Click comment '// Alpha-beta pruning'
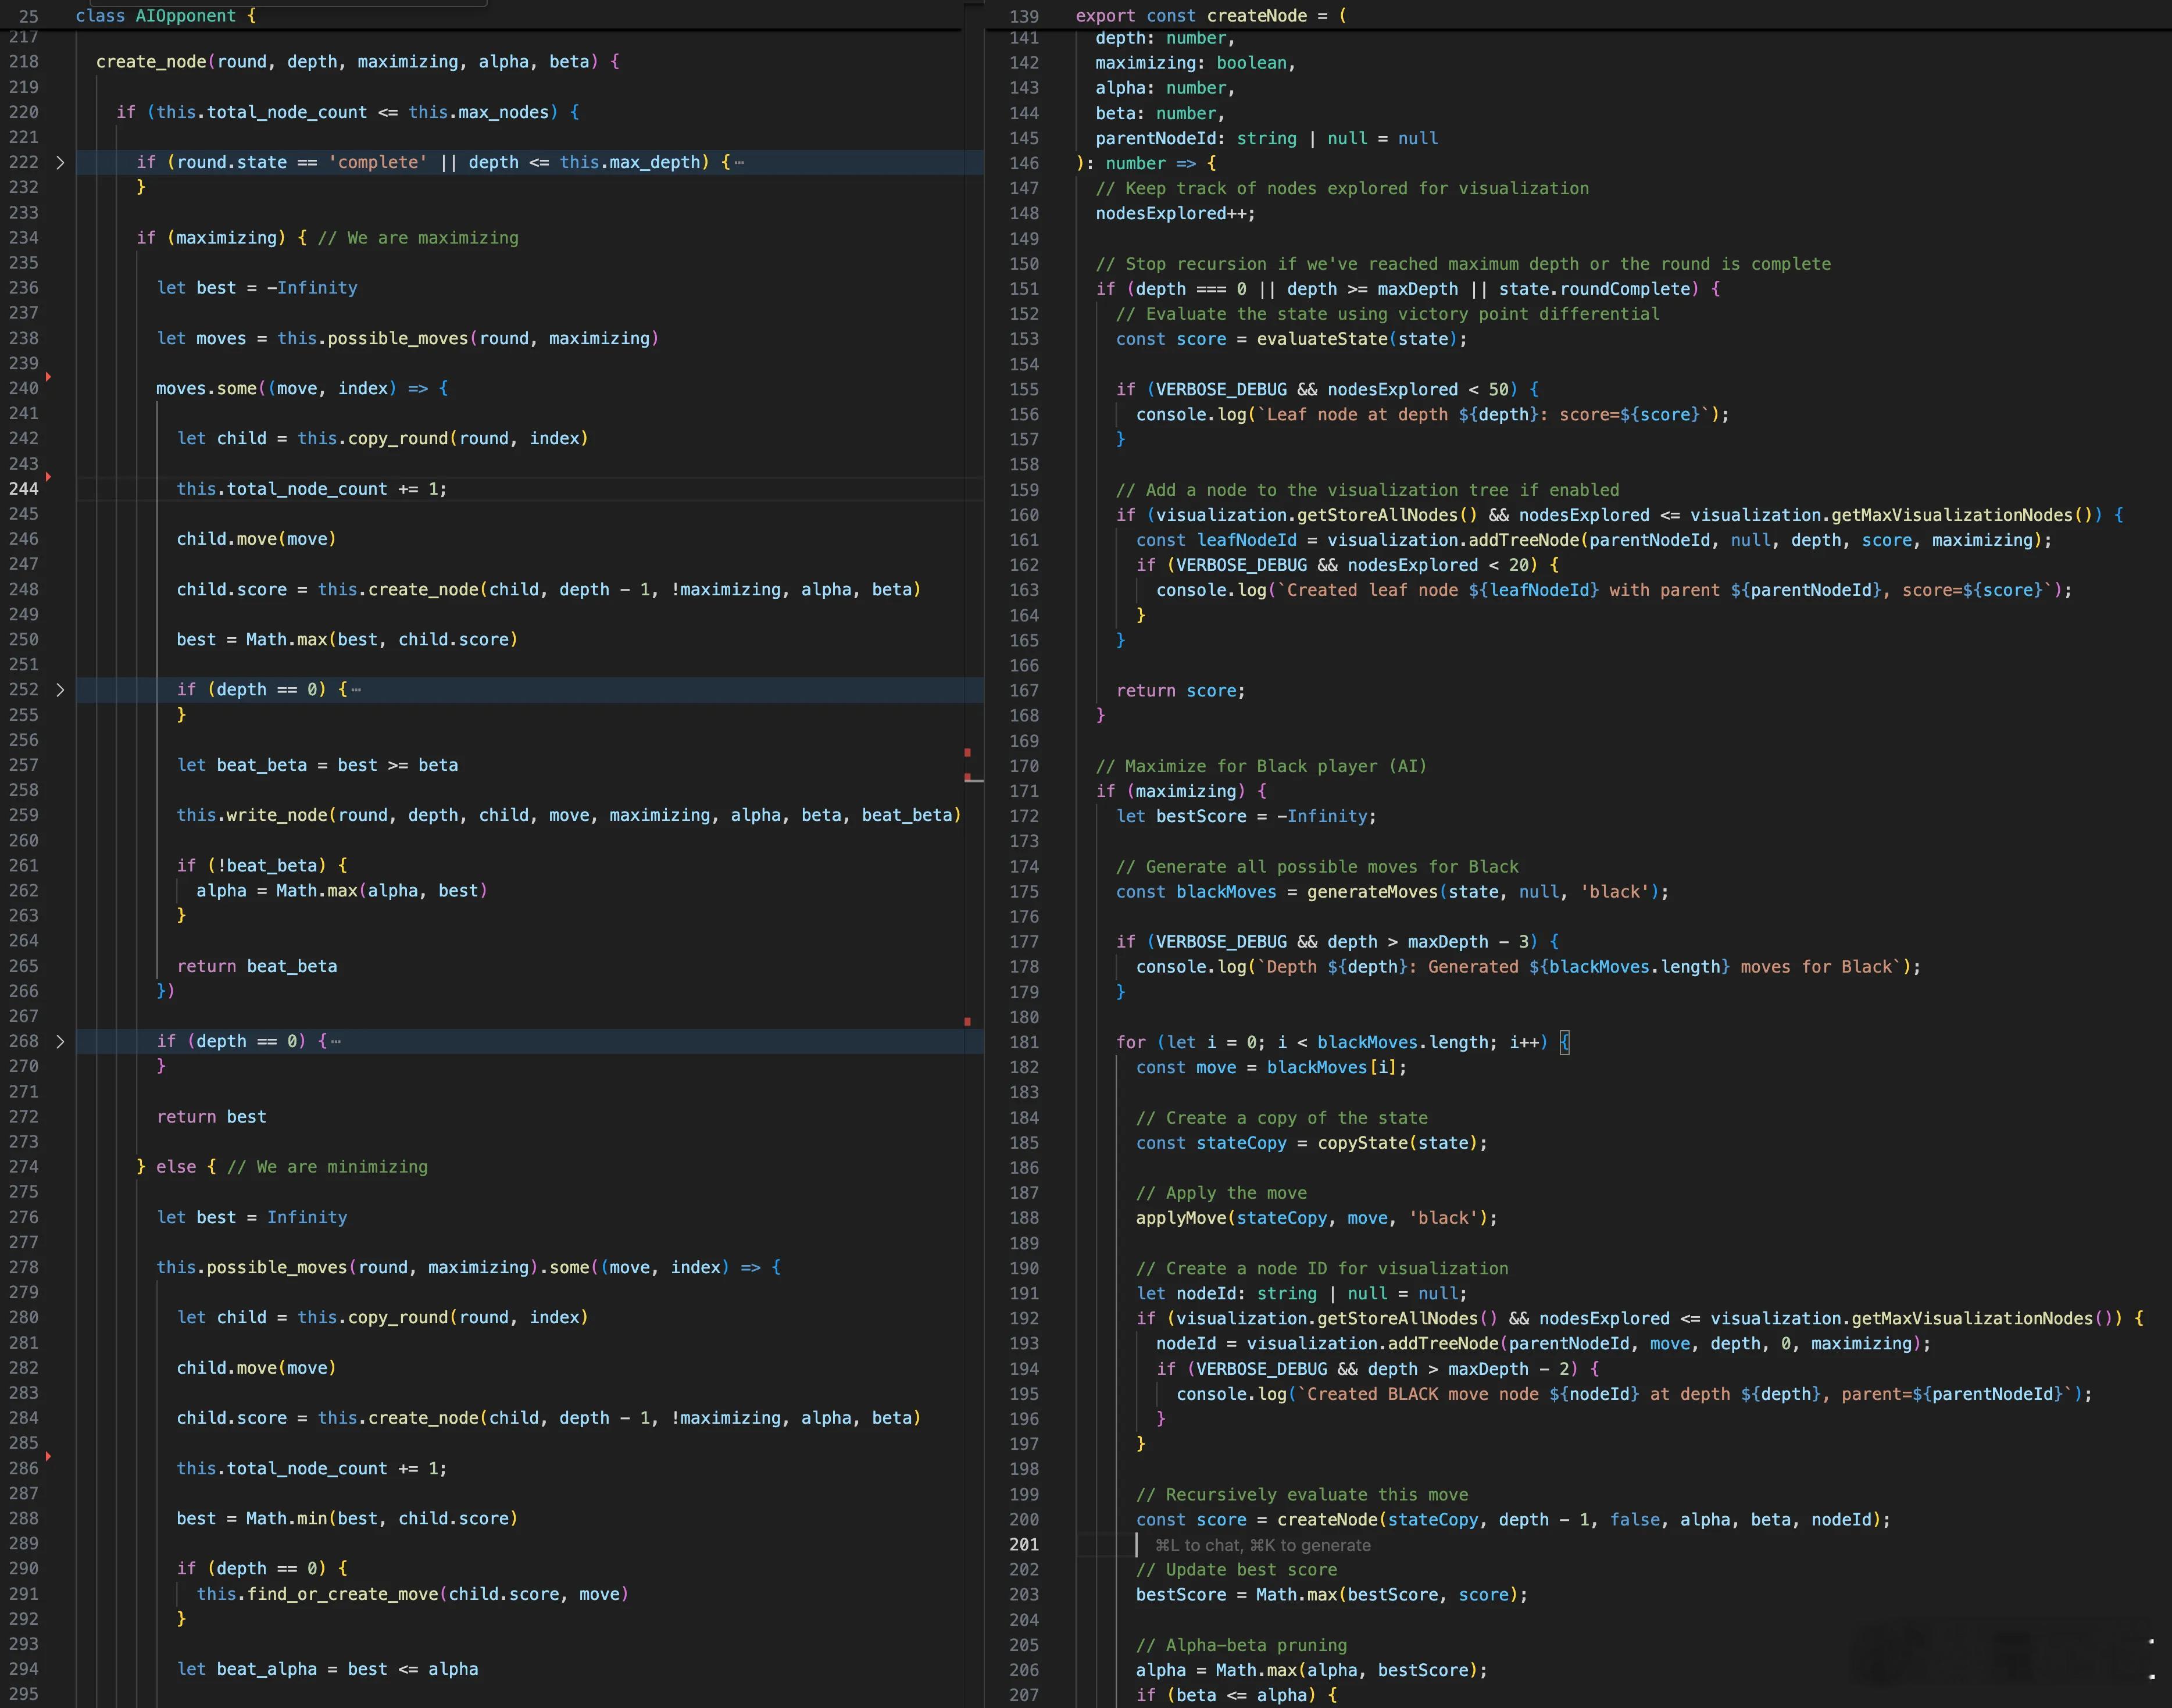The height and width of the screenshot is (1708, 2172). tap(1241, 1645)
